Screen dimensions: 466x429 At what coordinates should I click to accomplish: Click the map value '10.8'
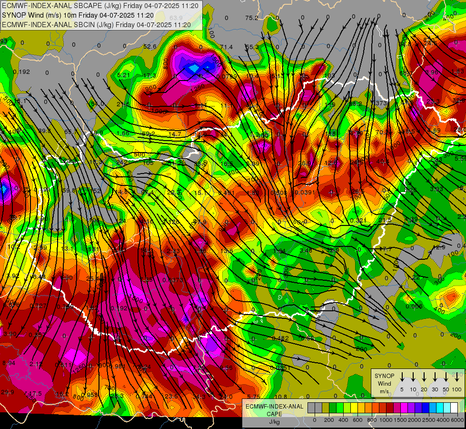click(x=281, y=397)
